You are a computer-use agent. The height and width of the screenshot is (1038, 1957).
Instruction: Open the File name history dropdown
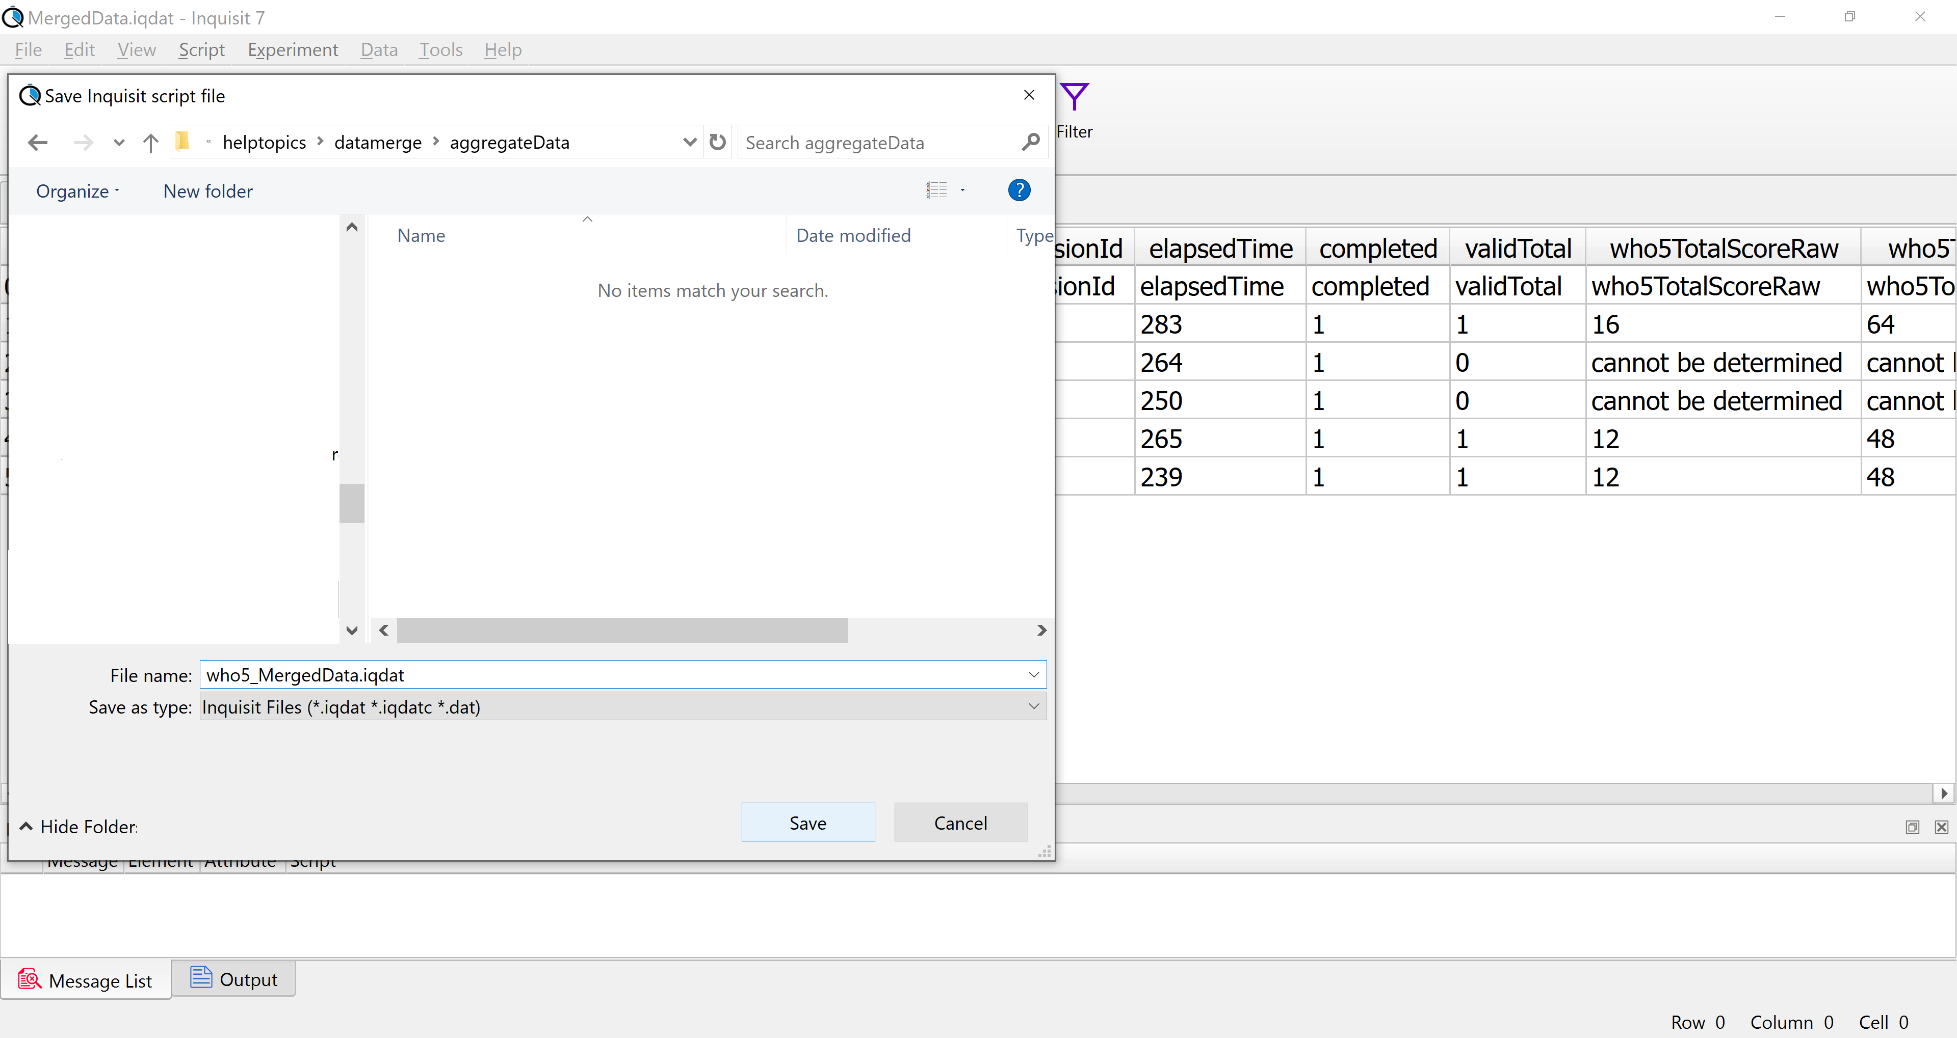[1033, 674]
